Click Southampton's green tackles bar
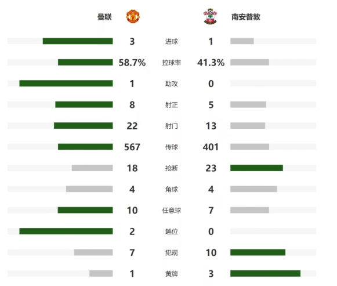 (x=256, y=168)
